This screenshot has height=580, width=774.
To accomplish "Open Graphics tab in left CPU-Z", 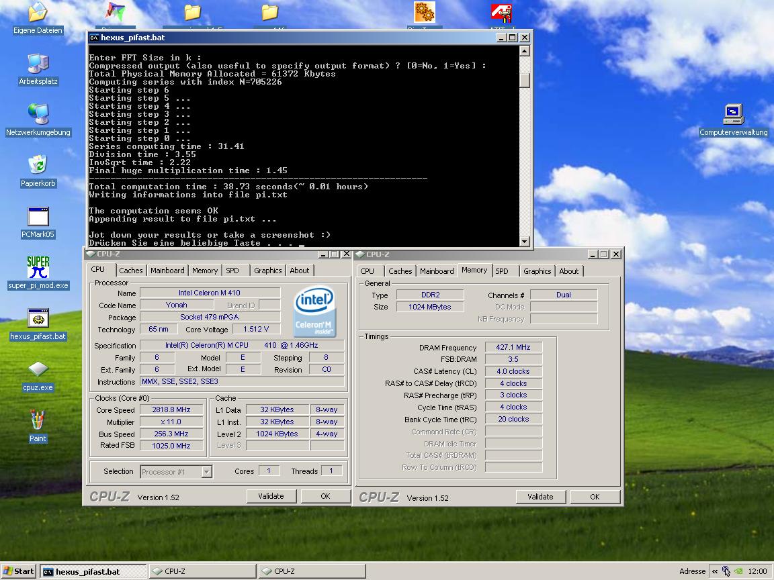I will 268,271.
